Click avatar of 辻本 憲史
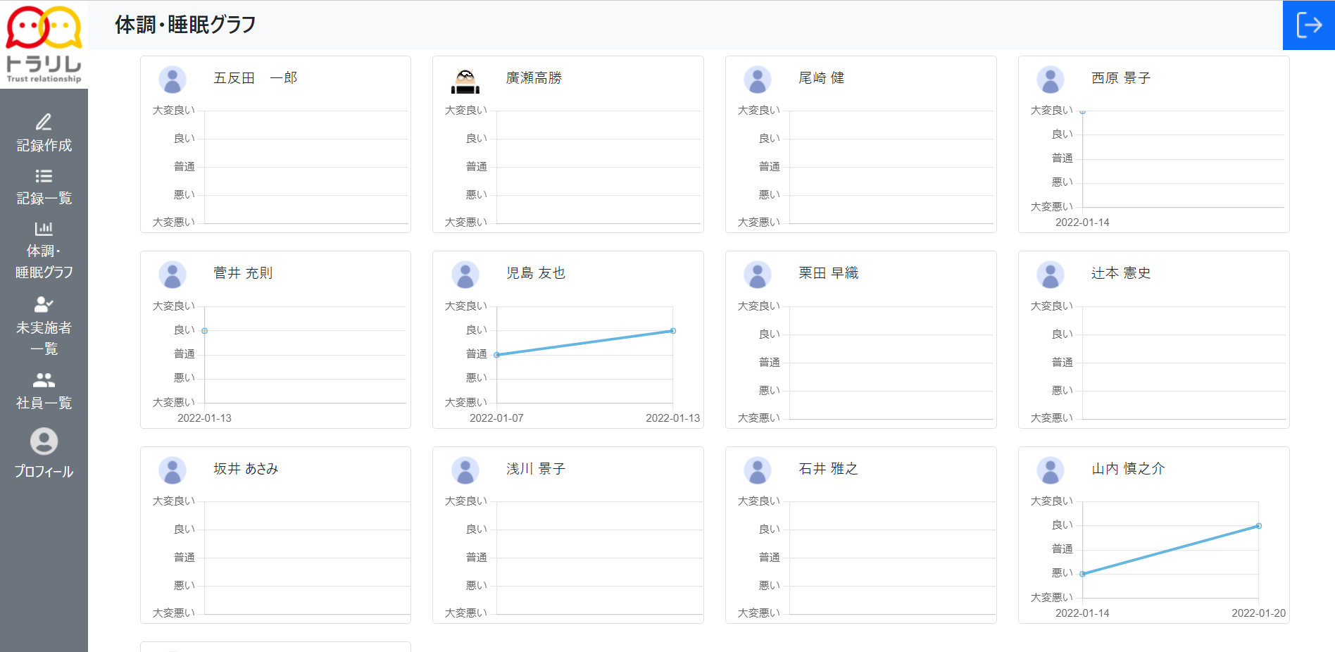Viewport: 1335px width, 652px height. coord(1051,275)
